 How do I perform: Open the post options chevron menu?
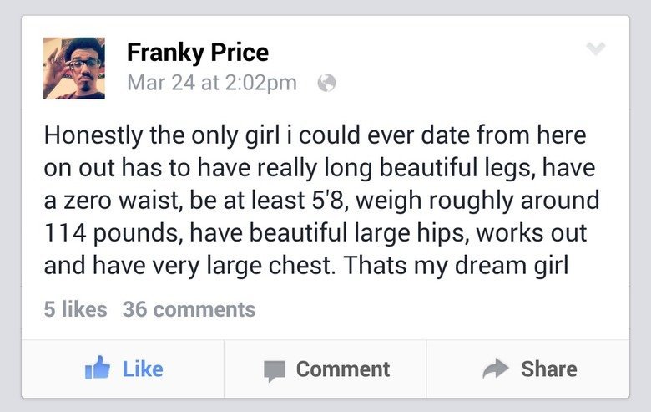coord(596,49)
